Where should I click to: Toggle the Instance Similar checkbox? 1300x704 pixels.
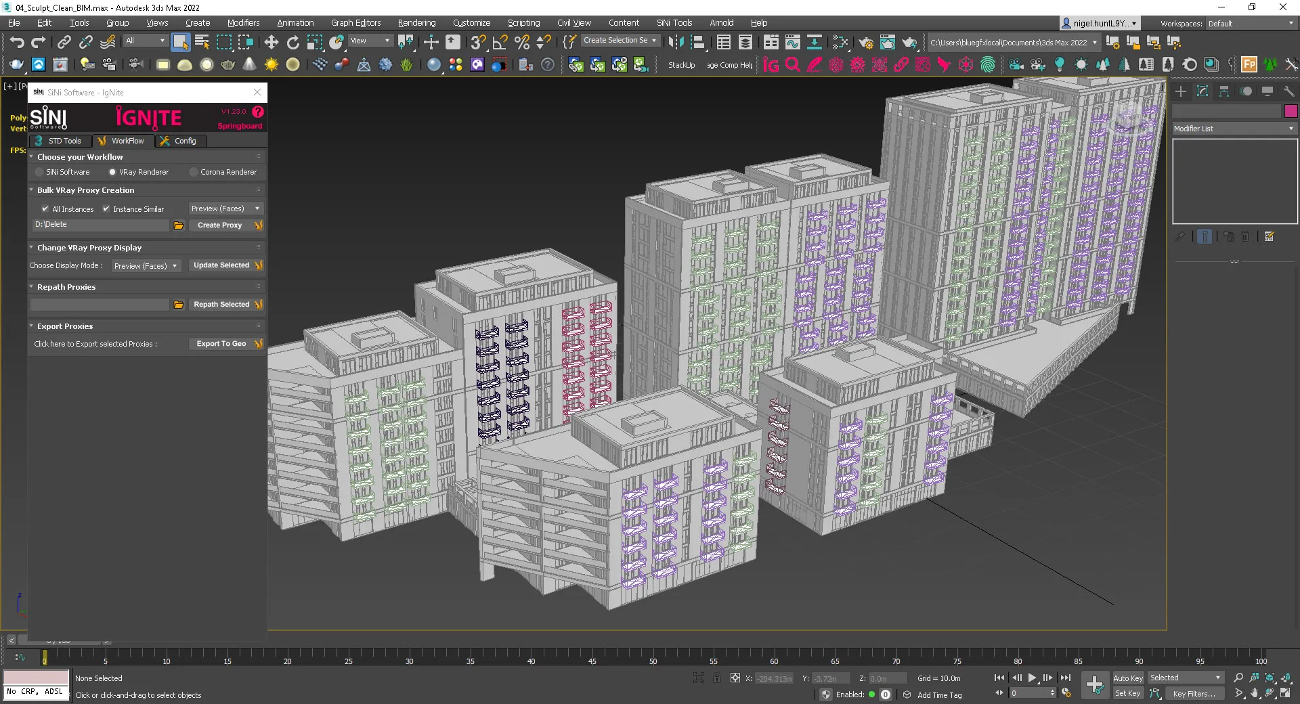click(x=106, y=209)
